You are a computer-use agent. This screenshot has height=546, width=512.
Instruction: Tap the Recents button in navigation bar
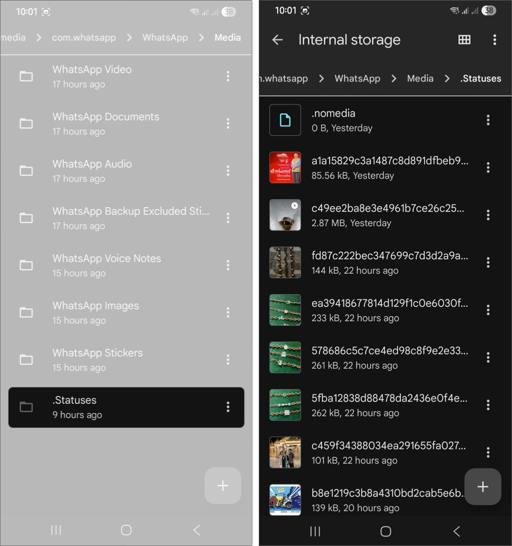click(x=315, y=531)
